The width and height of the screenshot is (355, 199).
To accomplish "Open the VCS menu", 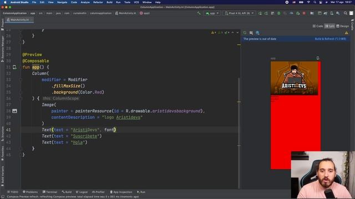I will [136, 2].
